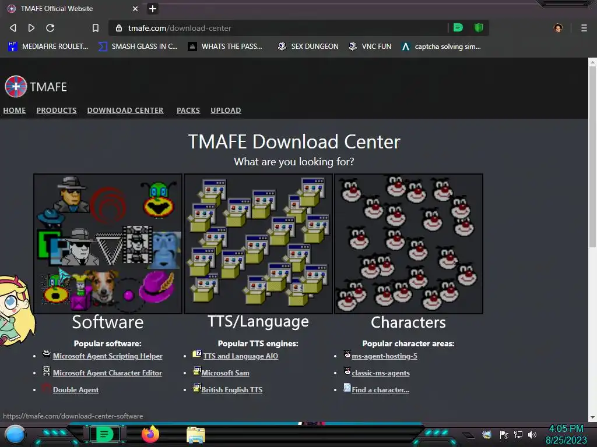The width and height of the screenshot is (597, 447).
Task: Open the Start orb on taskbar
Action: (x=15, y=434)
